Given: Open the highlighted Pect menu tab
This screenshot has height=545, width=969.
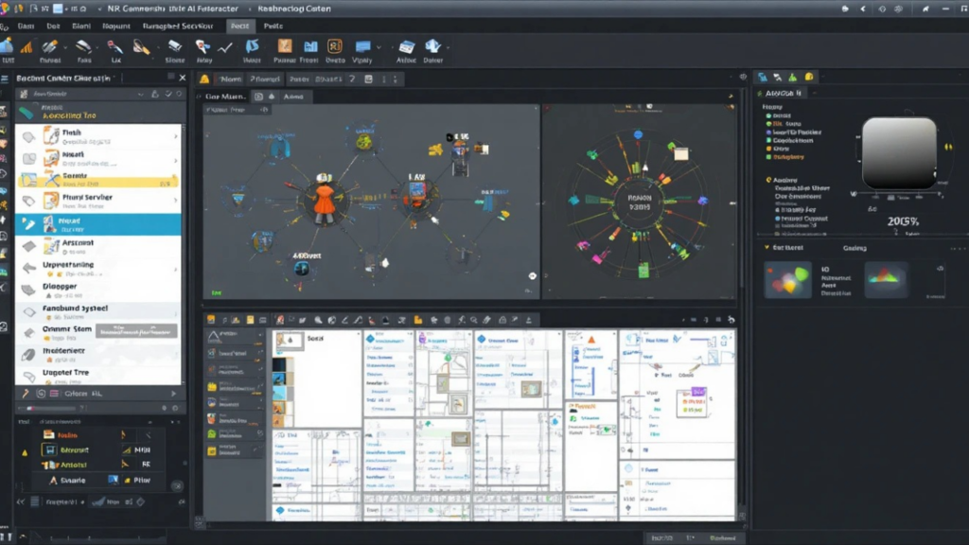Looking at the screenshot, I should [239, 26].
